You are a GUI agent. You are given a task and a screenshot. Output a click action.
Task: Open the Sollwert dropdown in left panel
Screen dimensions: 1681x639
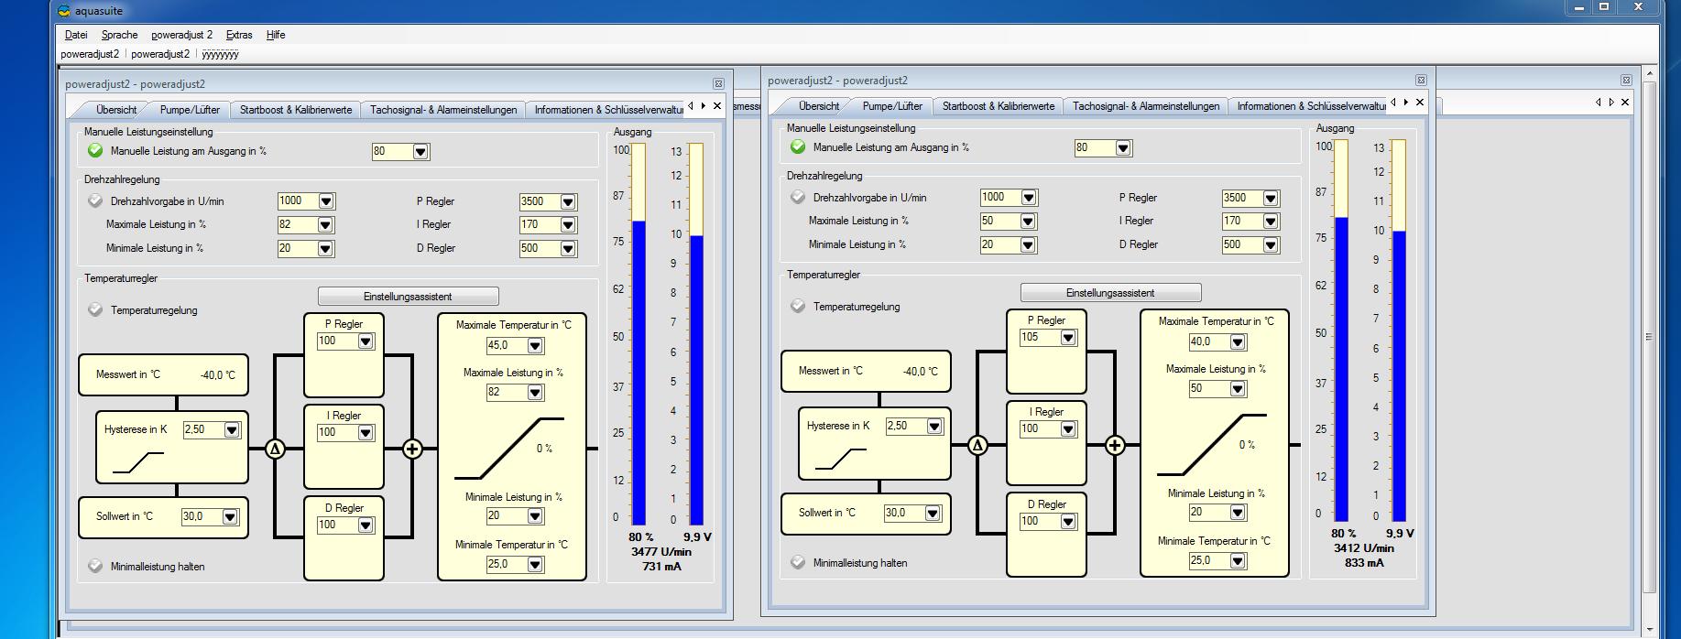point(230,517)
